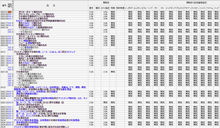Image resolution: width=220 pixels, height=128 pixels.
Task: Select the WTO協定 column header
Action: tap(105, 8)
